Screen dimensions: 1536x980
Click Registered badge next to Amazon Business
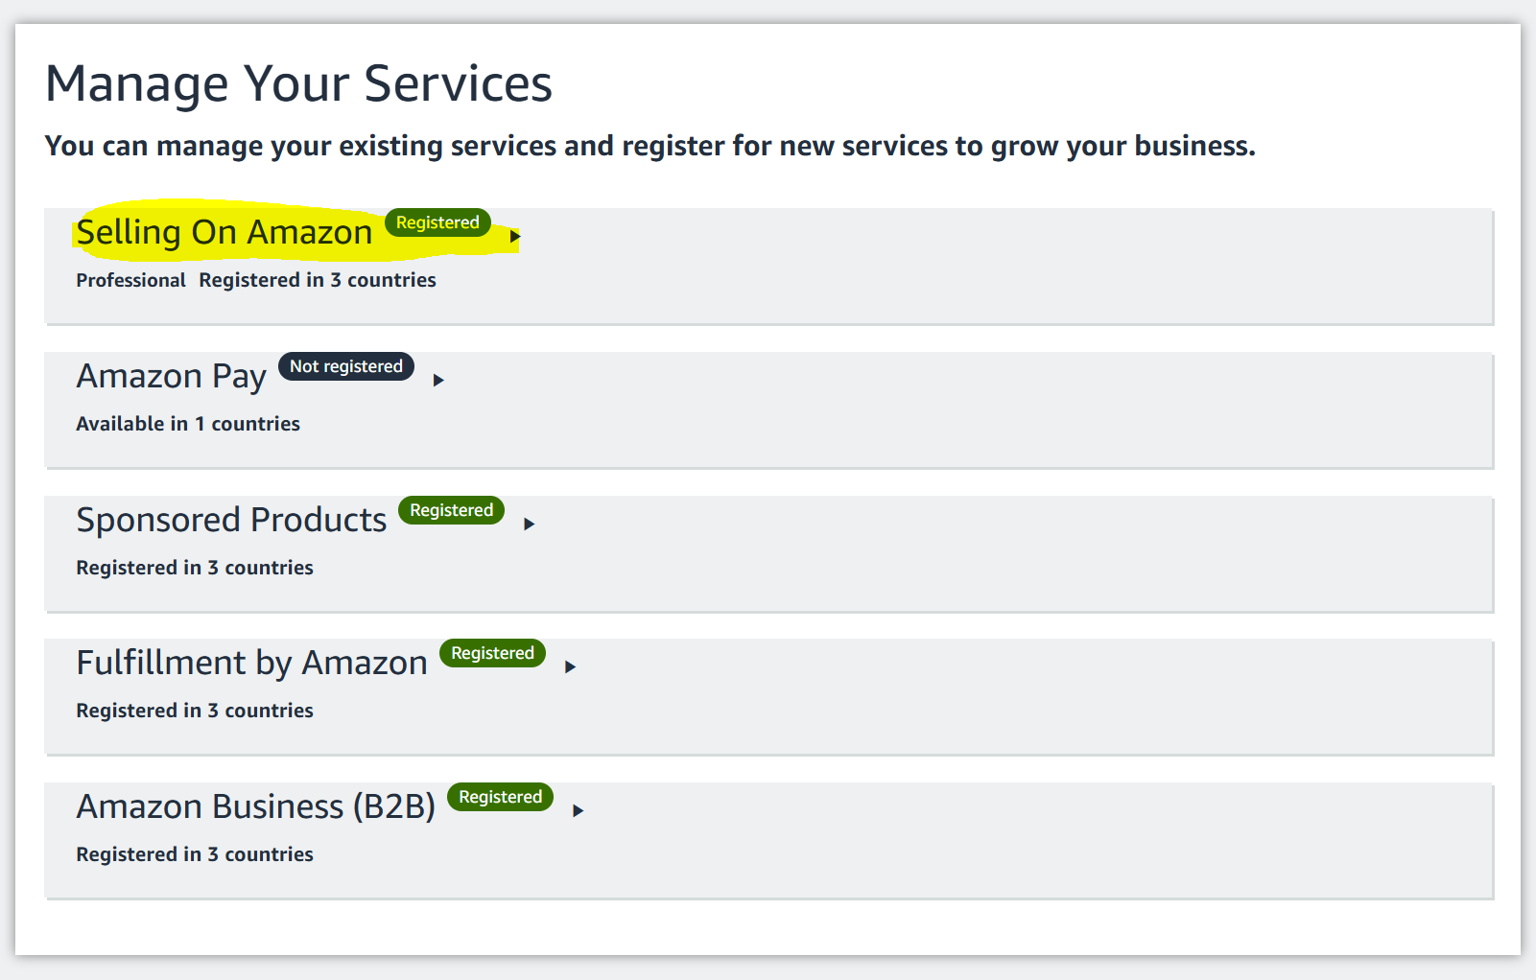(x=500, y=797)
